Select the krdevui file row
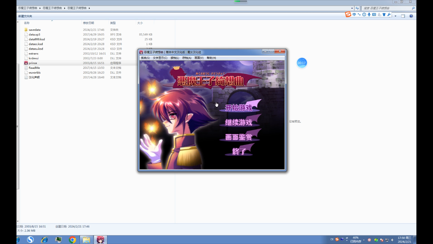433x244 pixels. 88,58
